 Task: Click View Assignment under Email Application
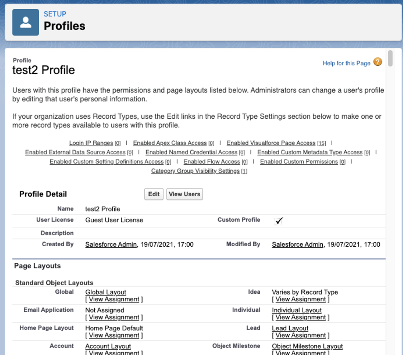coord(114,317)
